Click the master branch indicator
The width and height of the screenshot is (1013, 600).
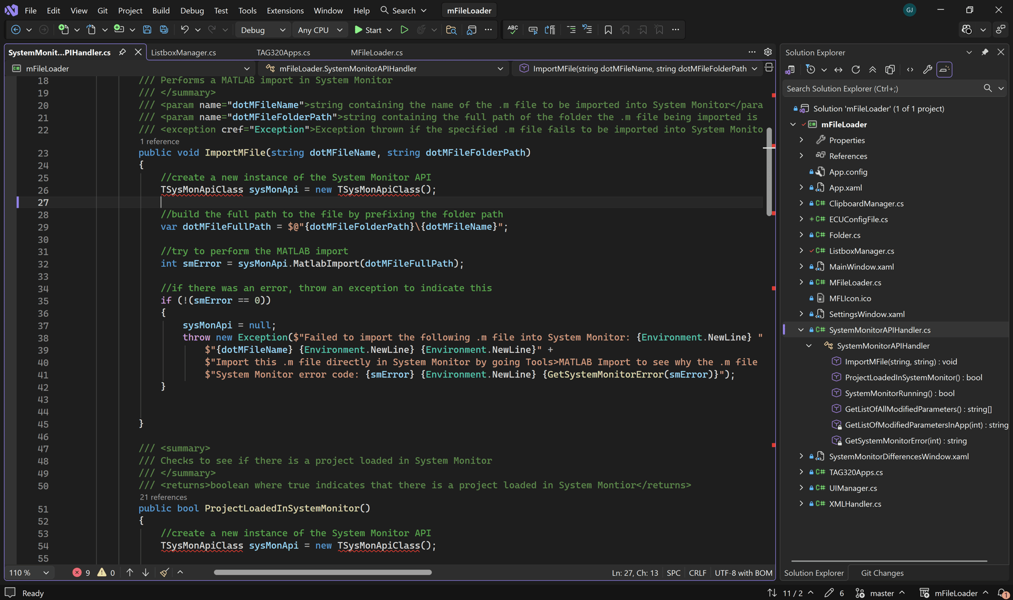click(882, 593)
